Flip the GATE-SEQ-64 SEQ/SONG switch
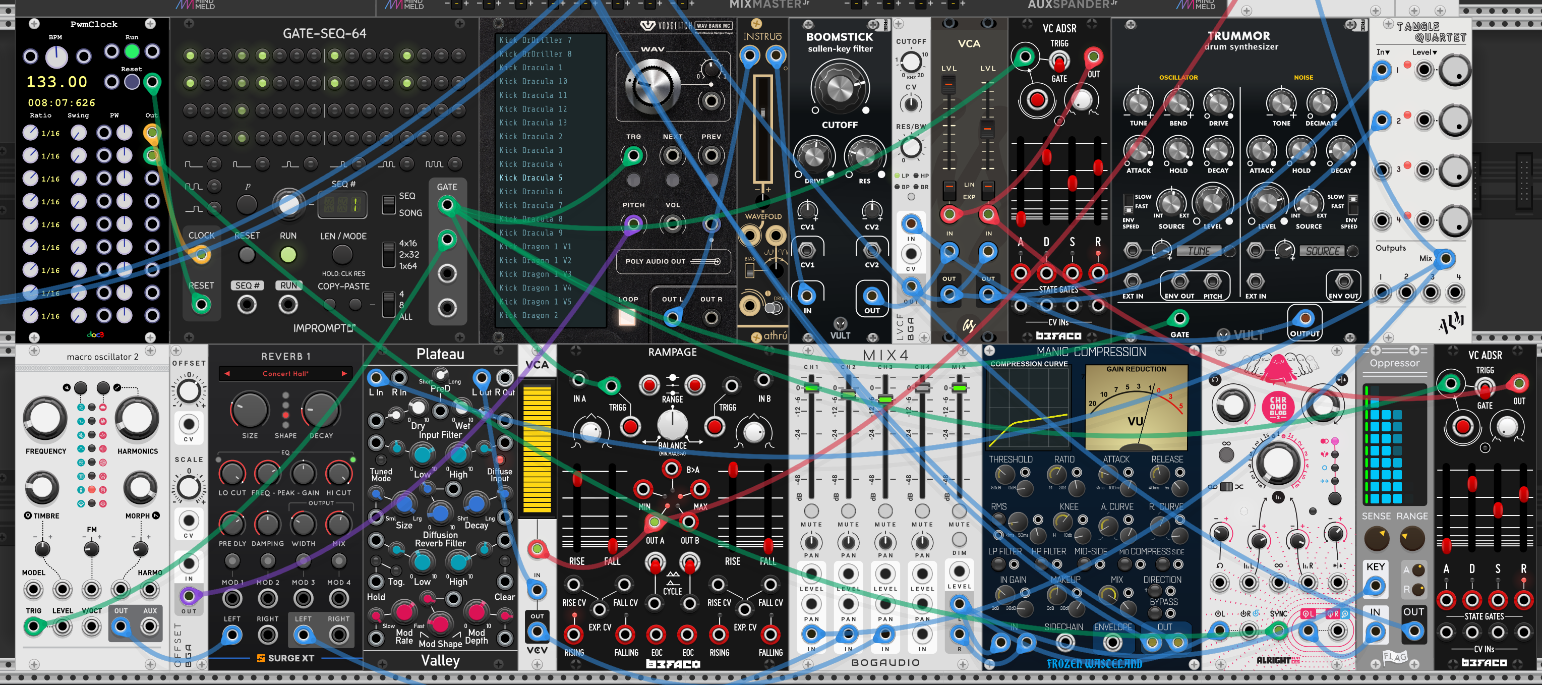Screen dimensions: 1542x685 [388, 204]
